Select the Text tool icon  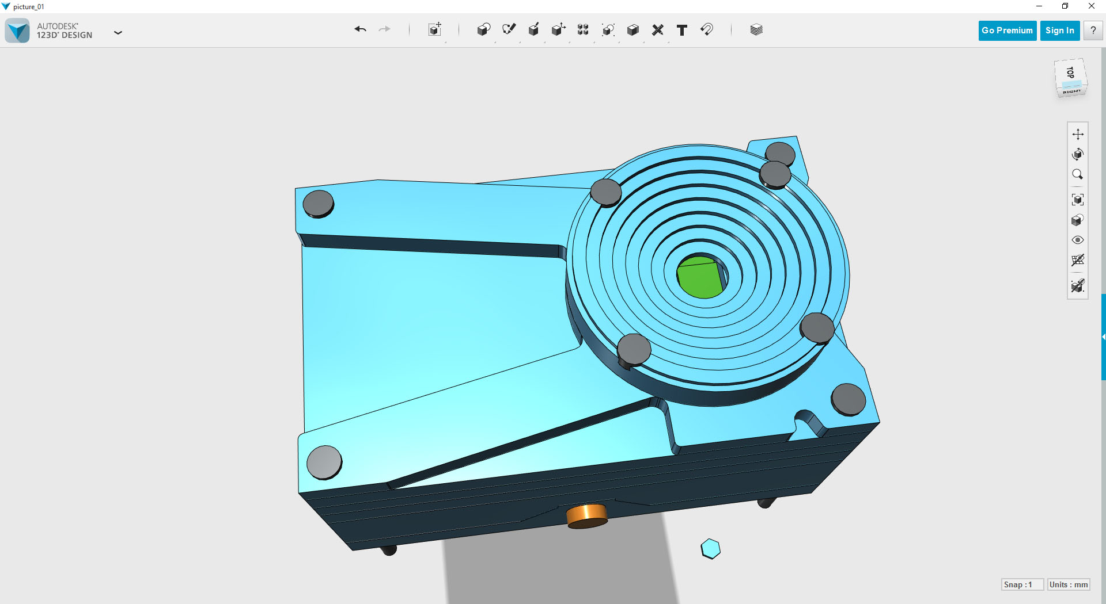tap(682, 30)
